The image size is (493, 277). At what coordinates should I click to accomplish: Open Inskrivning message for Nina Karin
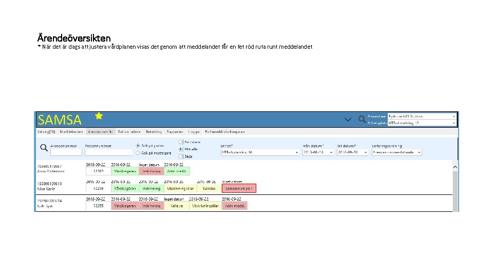coord(151,188)
